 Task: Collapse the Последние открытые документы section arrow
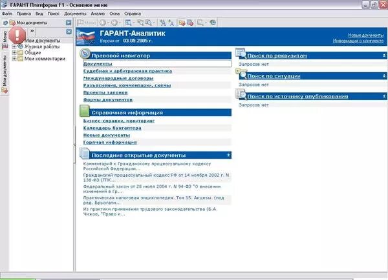228,155
